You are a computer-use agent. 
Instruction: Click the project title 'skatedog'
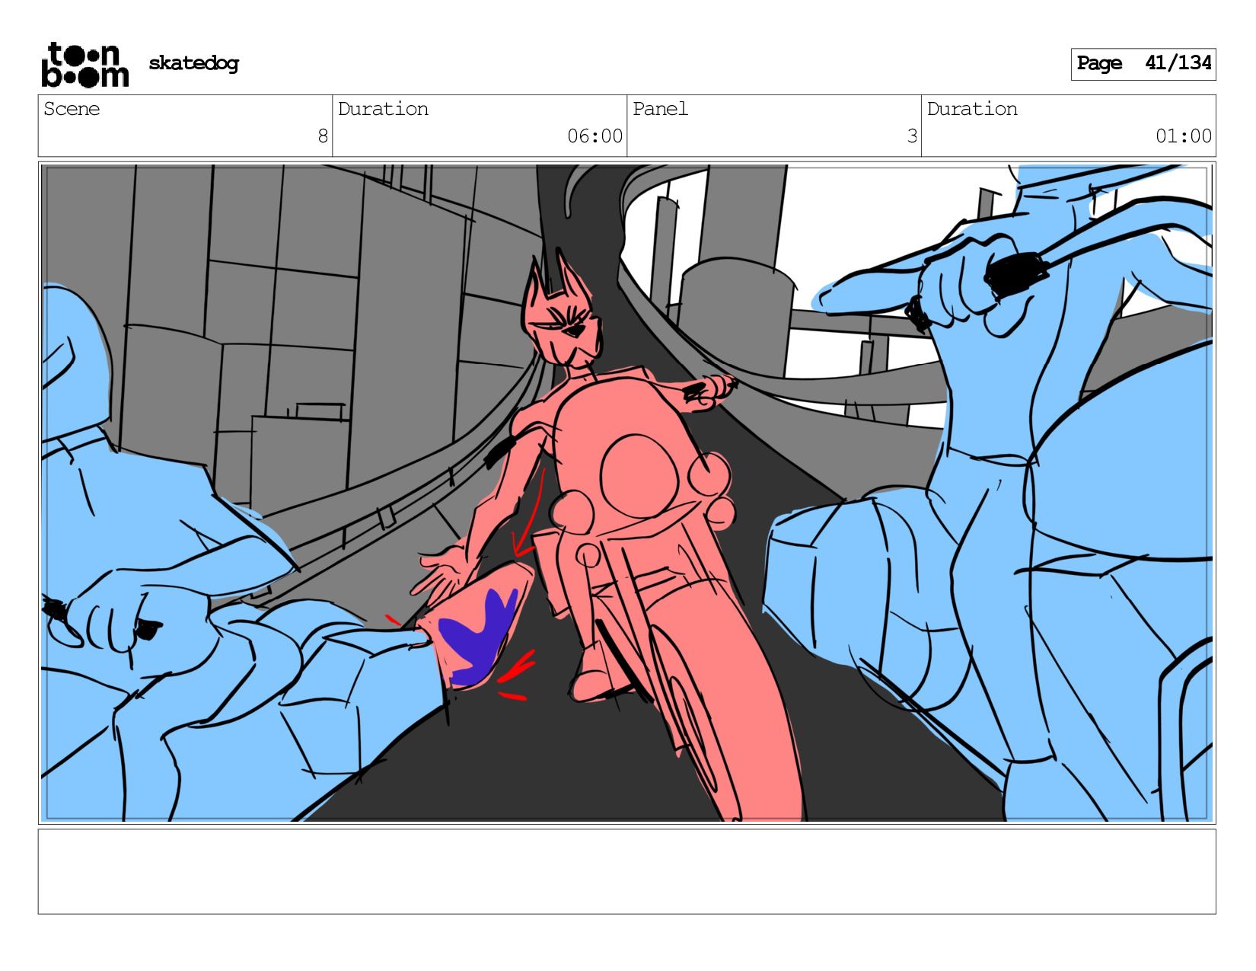193,63
